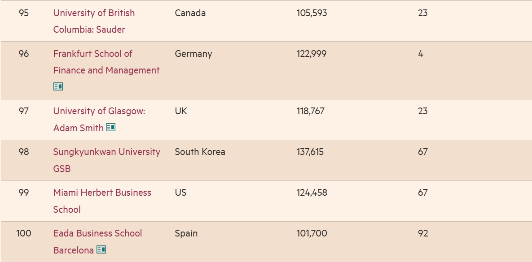532x262 pixels.
Task: Click value 92 in Spain row
Action: 423,233
